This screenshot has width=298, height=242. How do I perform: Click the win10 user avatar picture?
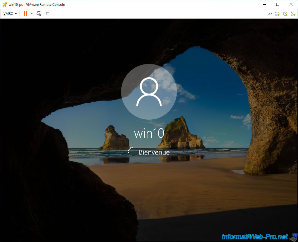click(149, 92)
